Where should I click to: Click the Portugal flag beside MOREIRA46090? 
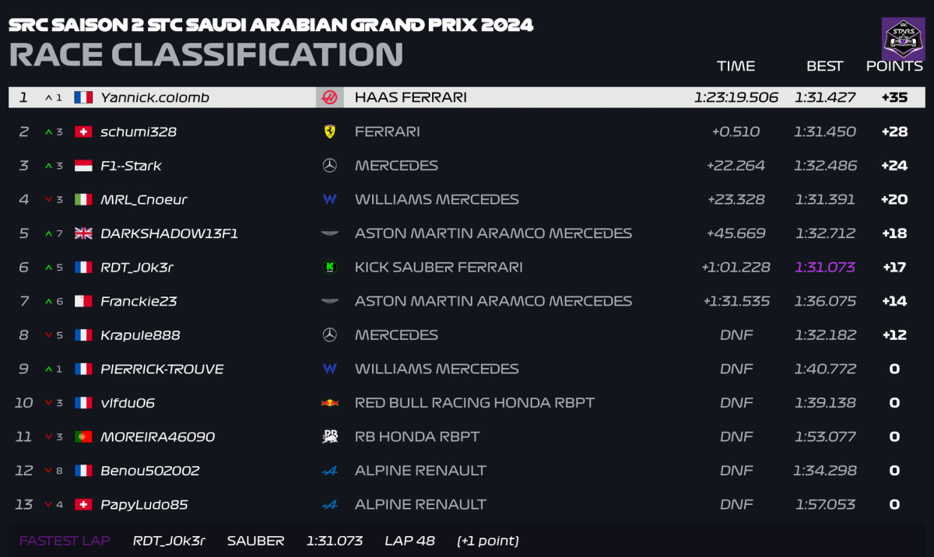pos(83,437)
